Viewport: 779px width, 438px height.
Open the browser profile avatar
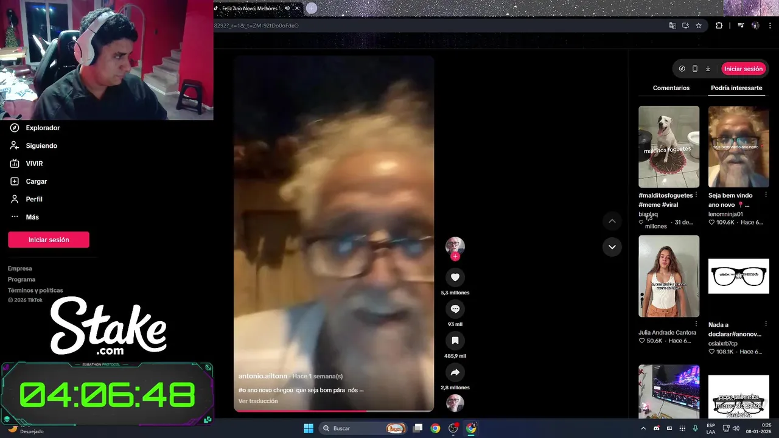pyautogui.click(x=755, y=26)
